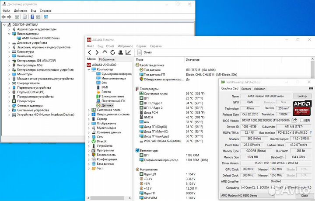Expand Сетевые адаптеры node
Viewport: 315px width, 201px height.
click(x=9, y=105)
